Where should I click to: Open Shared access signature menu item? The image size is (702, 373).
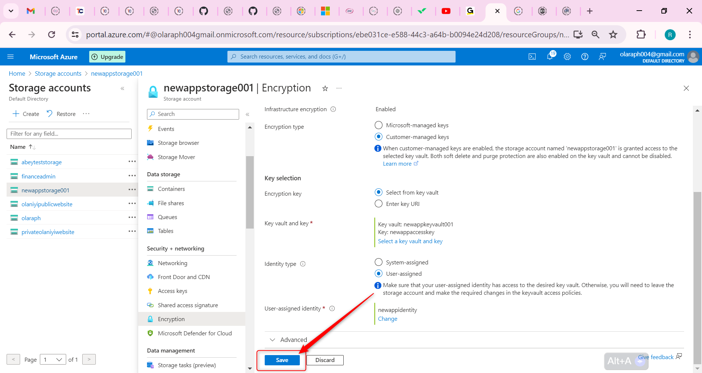pyautogui.click(x=188, y=305)
